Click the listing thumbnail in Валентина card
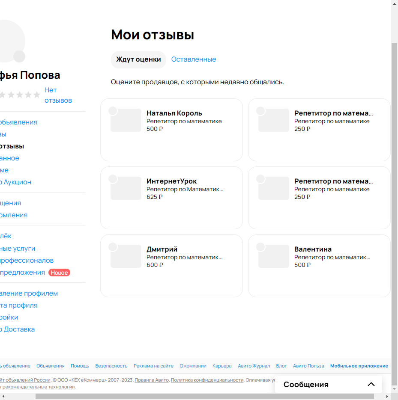This screenshot has height=400, width=398. pyautogui.click(x=274, y=256)
